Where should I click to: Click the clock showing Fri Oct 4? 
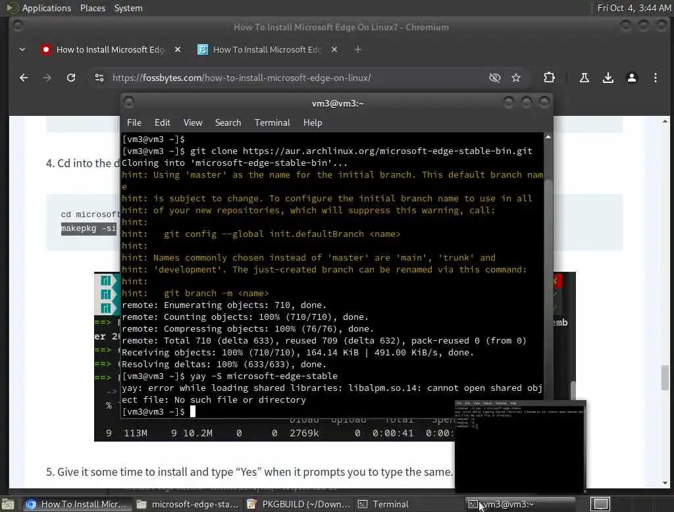coord(634,8)
